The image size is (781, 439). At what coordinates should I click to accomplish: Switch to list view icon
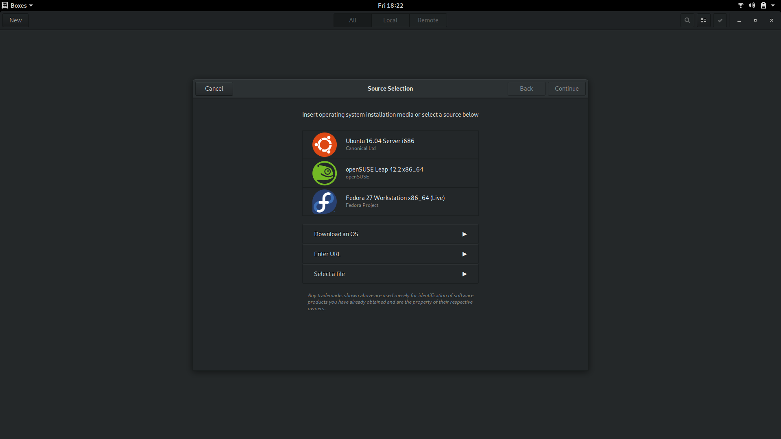[x=703, y=20]
